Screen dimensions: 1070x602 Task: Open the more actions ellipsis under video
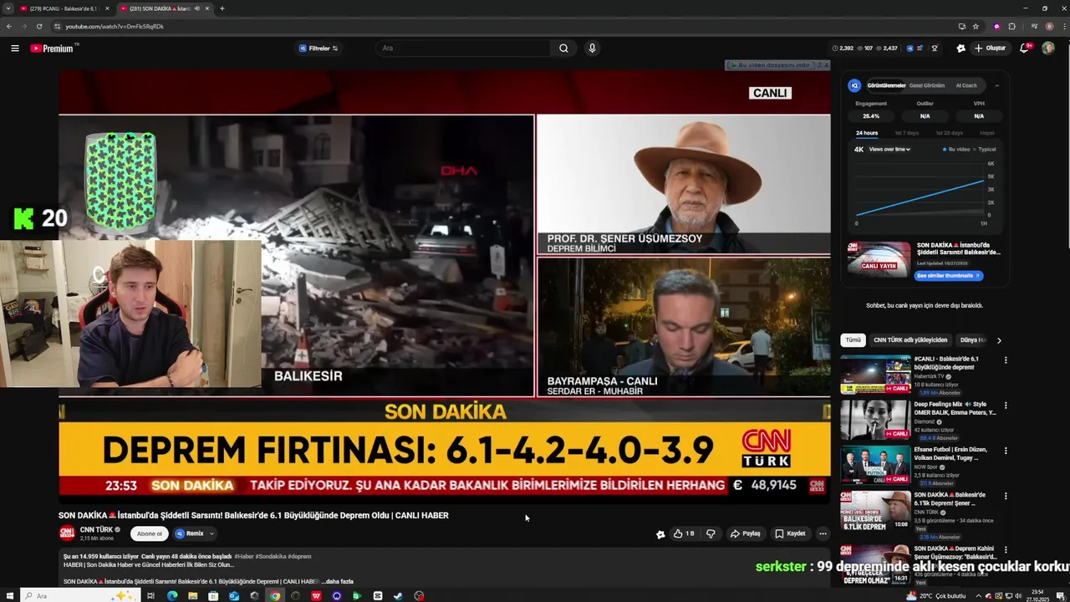click(x=823, y=533)
